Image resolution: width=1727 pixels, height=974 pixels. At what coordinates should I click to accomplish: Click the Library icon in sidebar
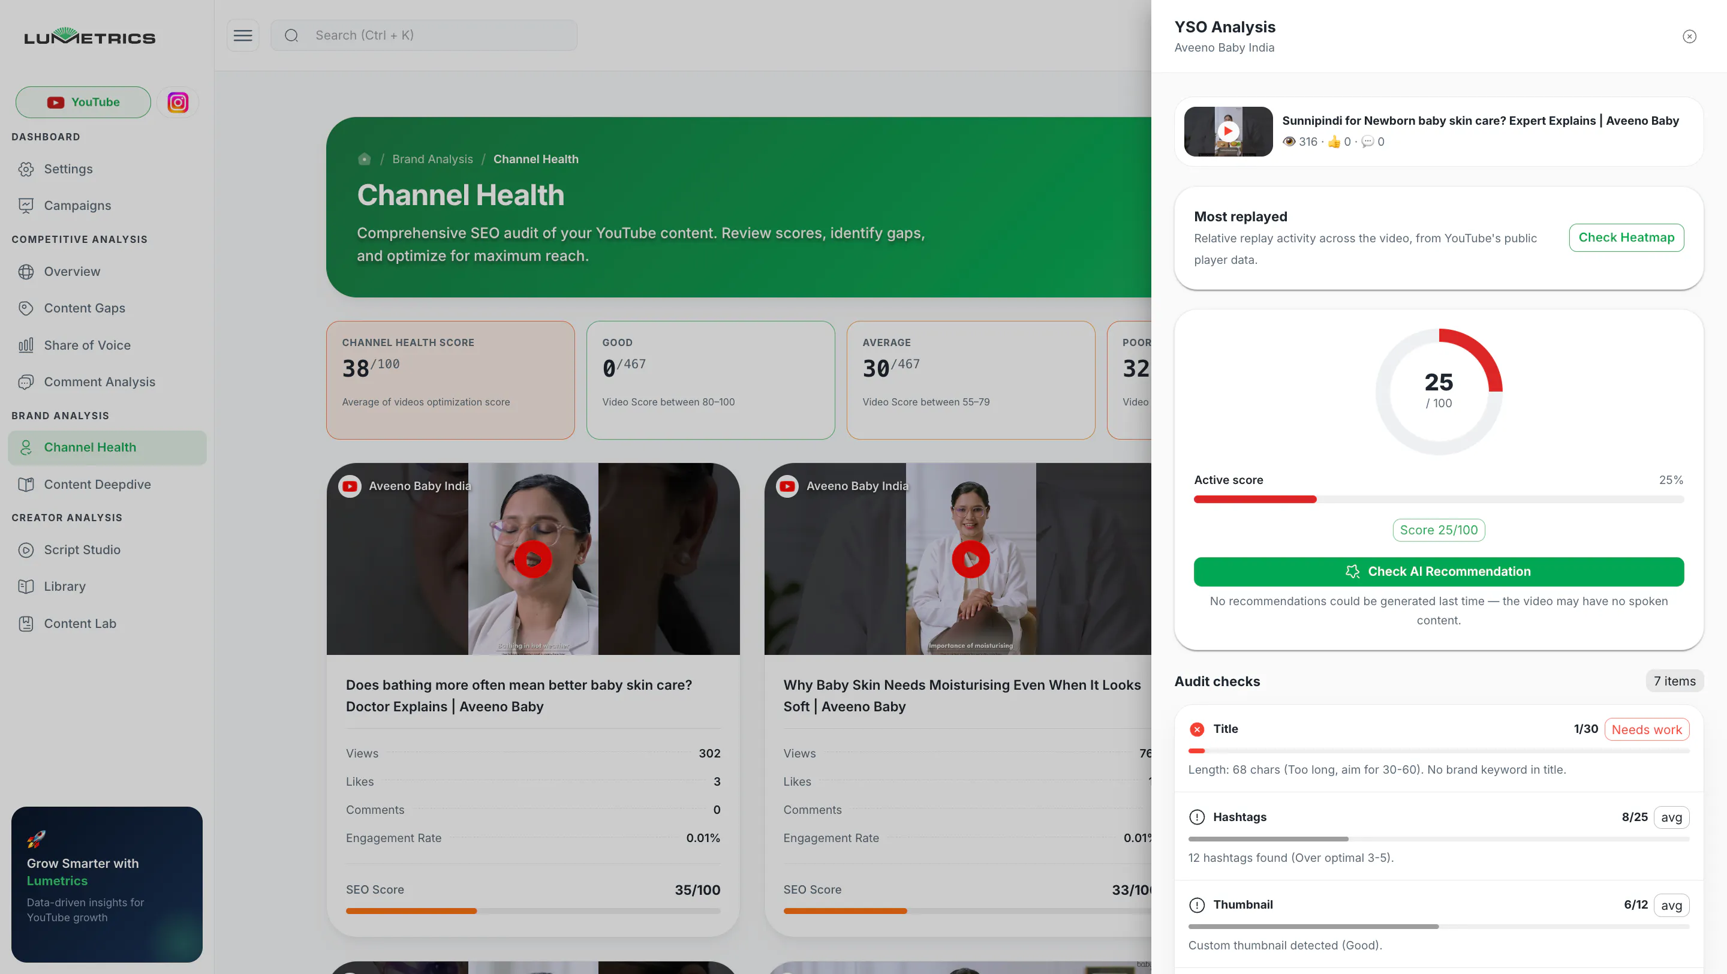tap(26, 587)
